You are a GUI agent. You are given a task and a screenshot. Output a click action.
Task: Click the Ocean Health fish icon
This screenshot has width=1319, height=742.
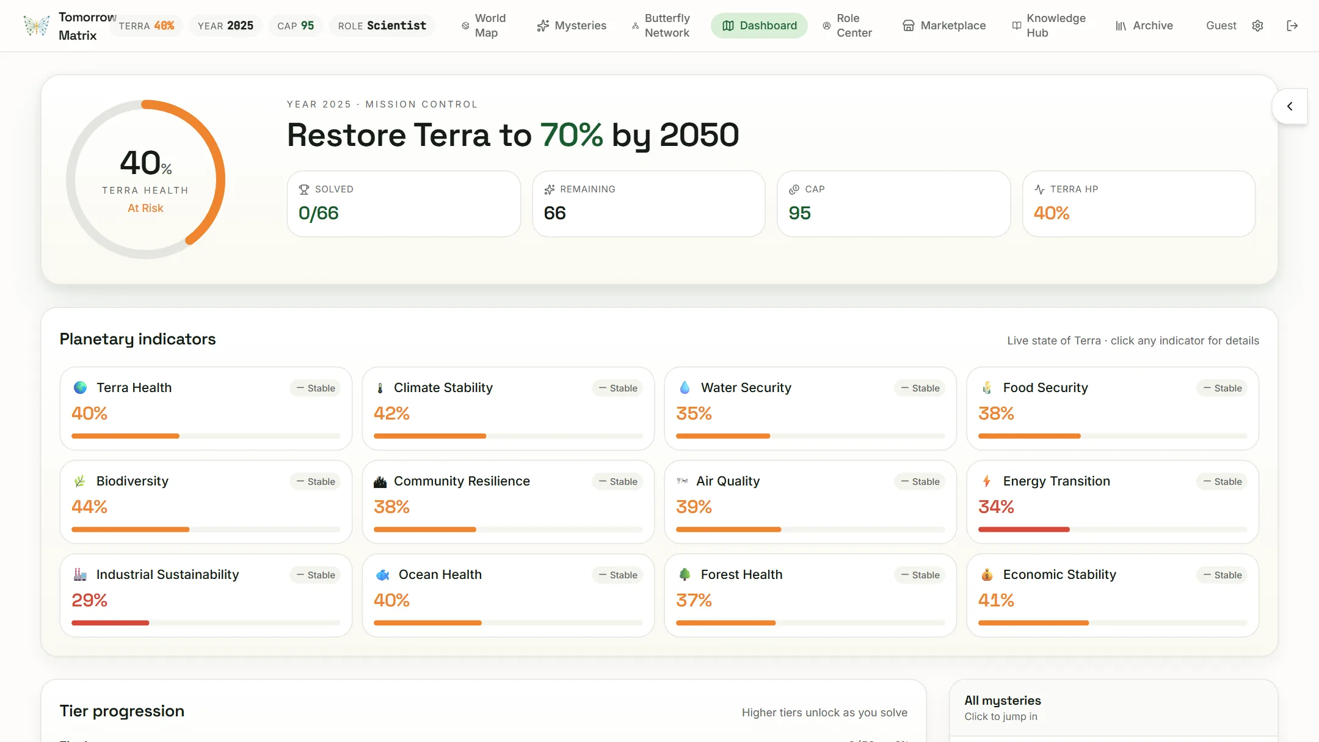[383, 575]
